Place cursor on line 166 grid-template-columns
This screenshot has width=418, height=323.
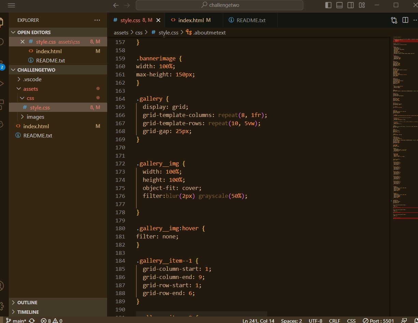(205, 115)
